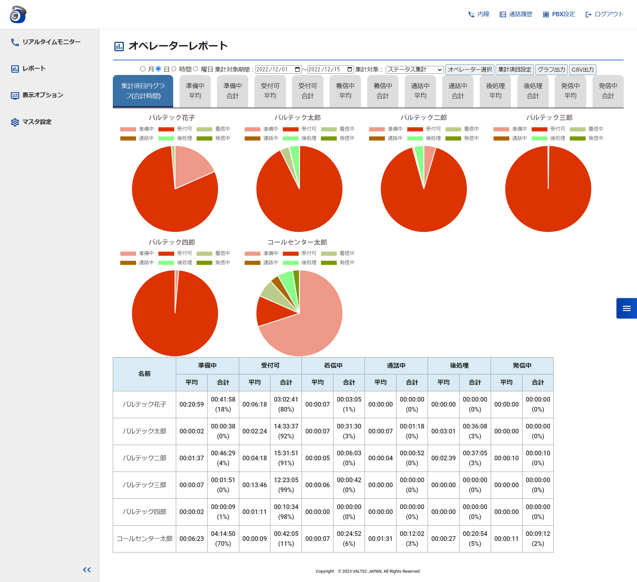The width and height of the screenshot is (637, 582).
Task: Switch to 受付可 平均 tab
Action: tap(270, 91)
